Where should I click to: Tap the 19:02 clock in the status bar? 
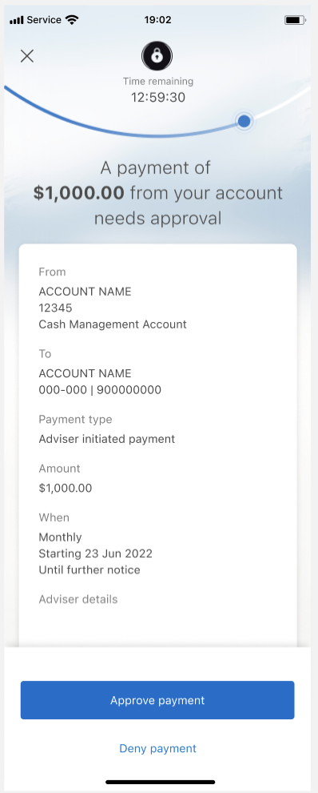point(157,20)
